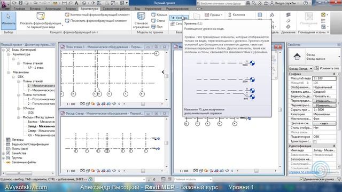
Task: Toggle Динамическая рамка checkbox
Action: 301,179
